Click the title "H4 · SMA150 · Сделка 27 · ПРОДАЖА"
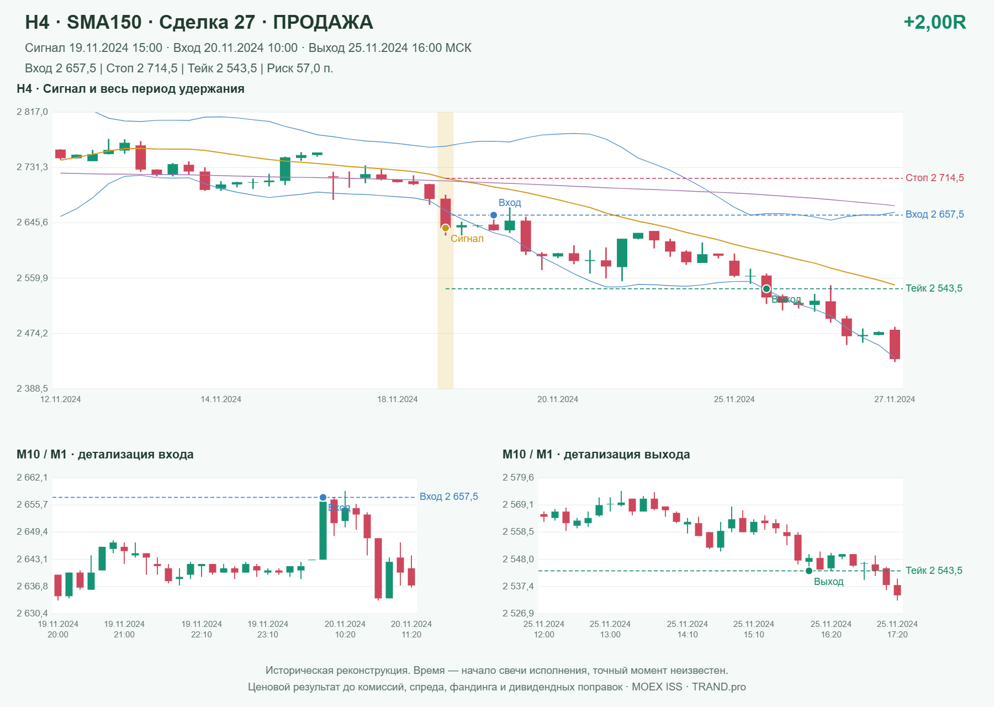The width and height of the screenshot is (994, 707). pyautogui.click(x=199, y=22)
